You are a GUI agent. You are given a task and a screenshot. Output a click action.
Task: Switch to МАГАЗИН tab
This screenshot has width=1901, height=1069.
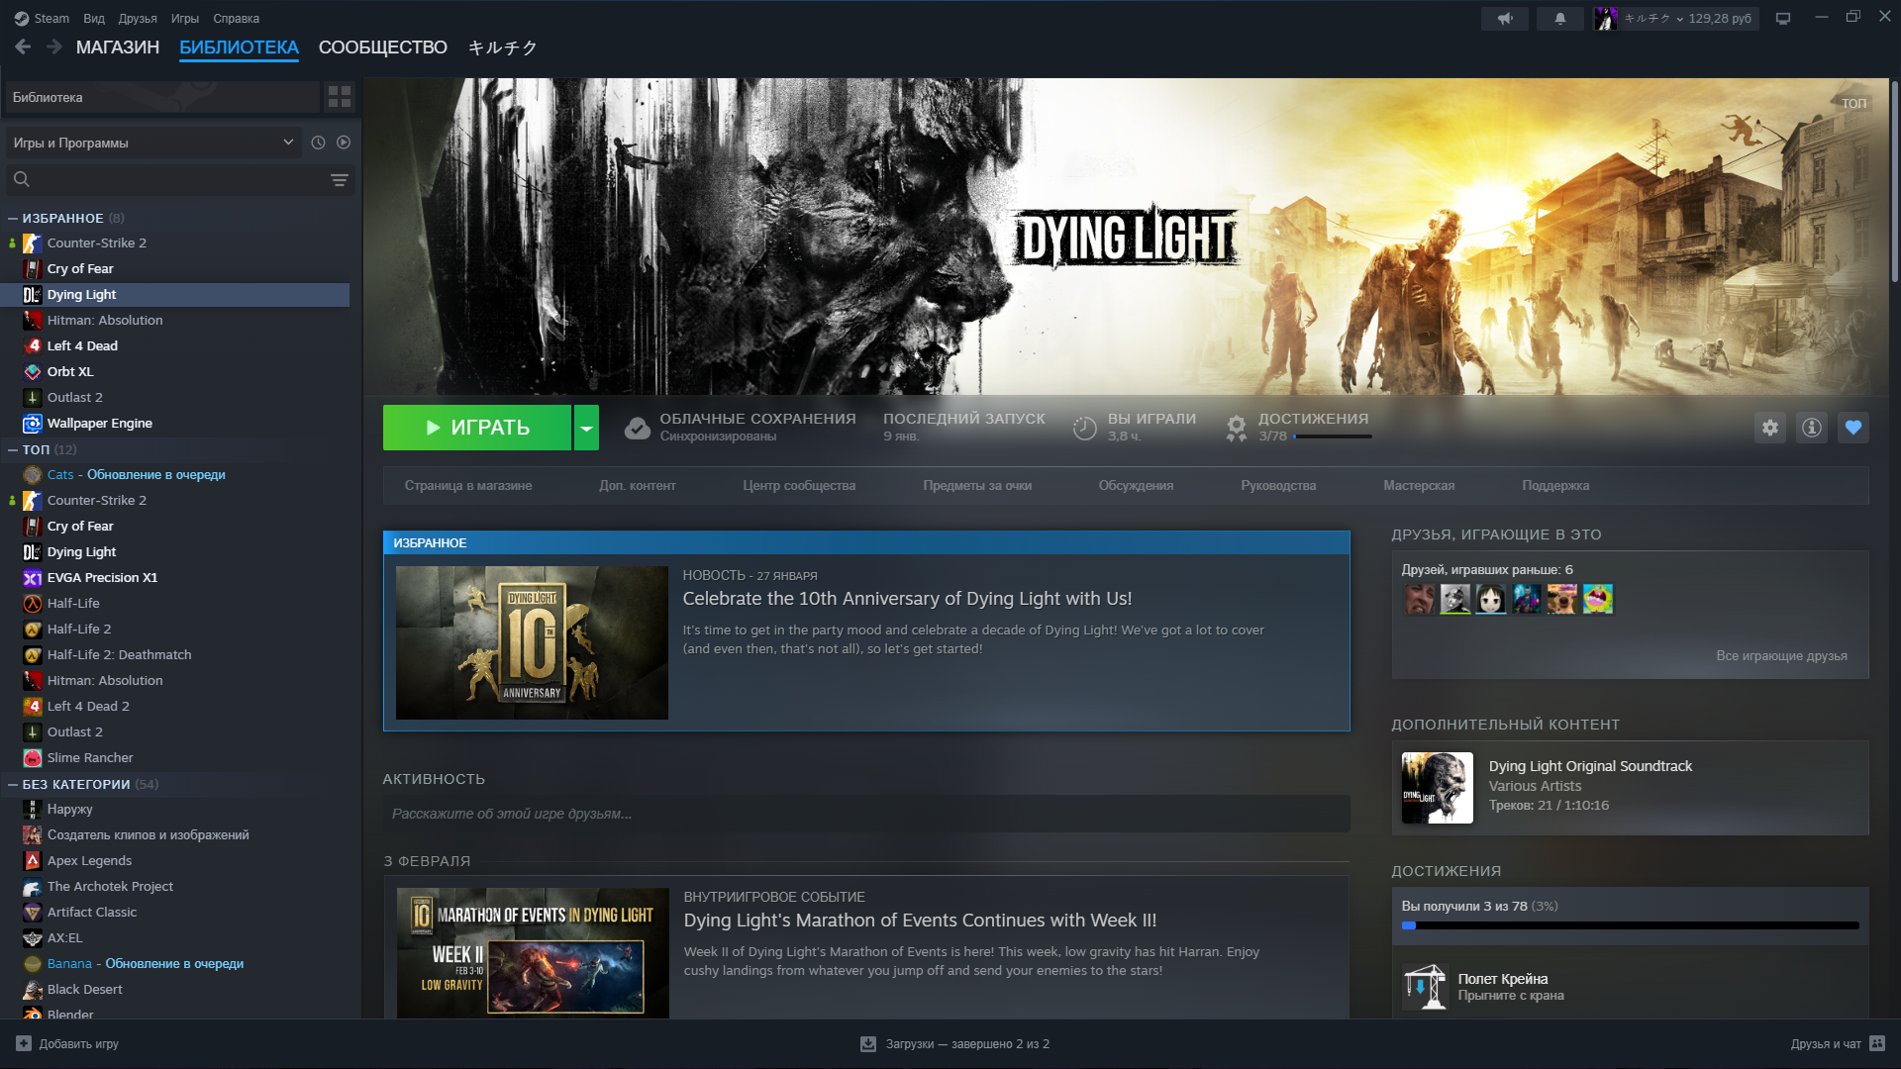(118, 47)
